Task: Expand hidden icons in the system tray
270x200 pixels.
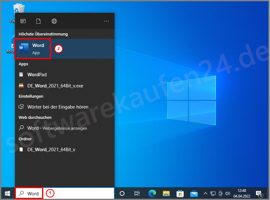Action: pyautogui.click(x=205, y=193)
